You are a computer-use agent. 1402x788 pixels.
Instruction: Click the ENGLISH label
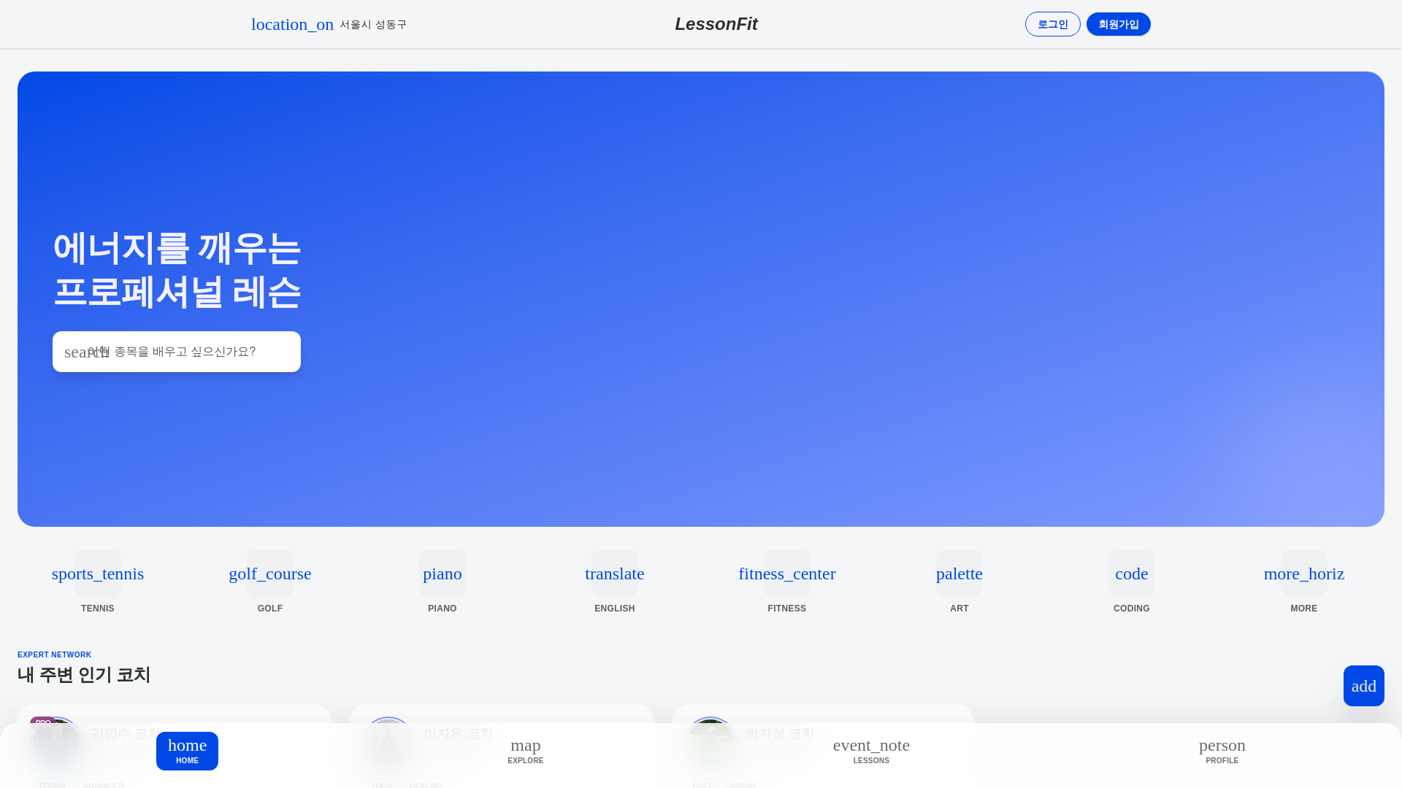pos(615,609)
